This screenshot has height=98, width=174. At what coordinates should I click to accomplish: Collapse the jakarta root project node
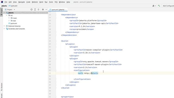4,13
